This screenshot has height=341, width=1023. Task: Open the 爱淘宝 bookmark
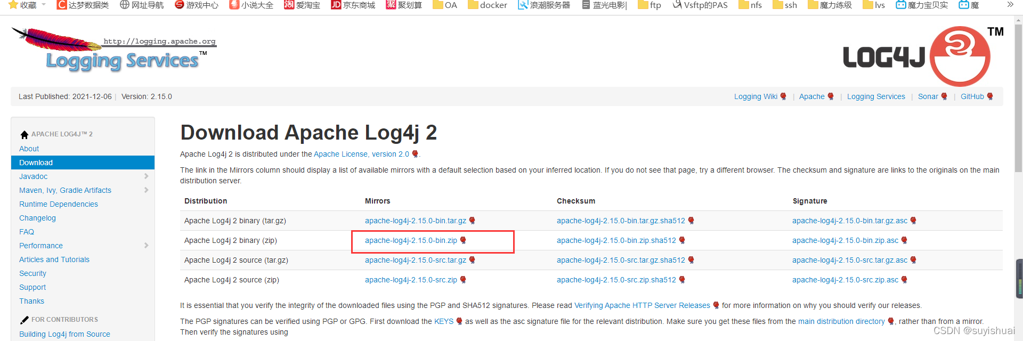[302, 5]
